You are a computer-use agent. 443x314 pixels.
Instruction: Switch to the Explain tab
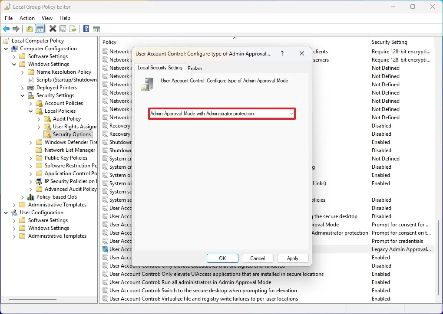195,68
